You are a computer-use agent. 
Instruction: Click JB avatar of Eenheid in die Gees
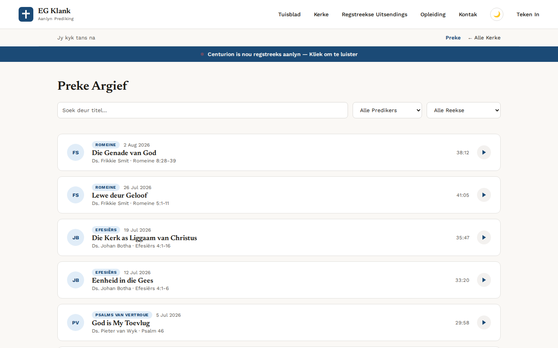coord(76,280)
